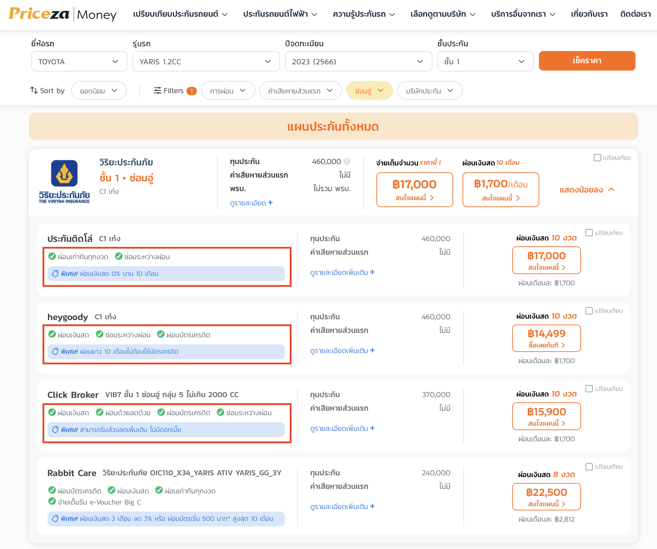Click the arrow in the ฿14,499 ซื้อเลยทันที button
Screen dimensions: 657x549
coord(563,345)
